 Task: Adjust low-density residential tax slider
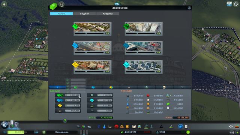(x=89, y=33)
